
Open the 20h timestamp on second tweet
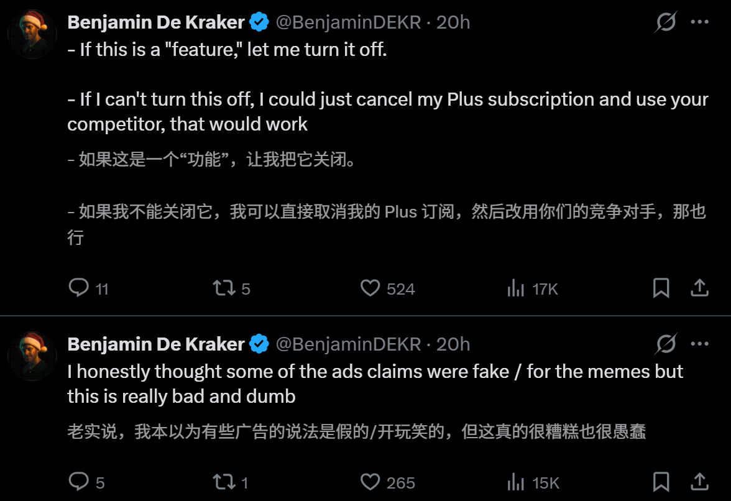click(x=453, y=344)
